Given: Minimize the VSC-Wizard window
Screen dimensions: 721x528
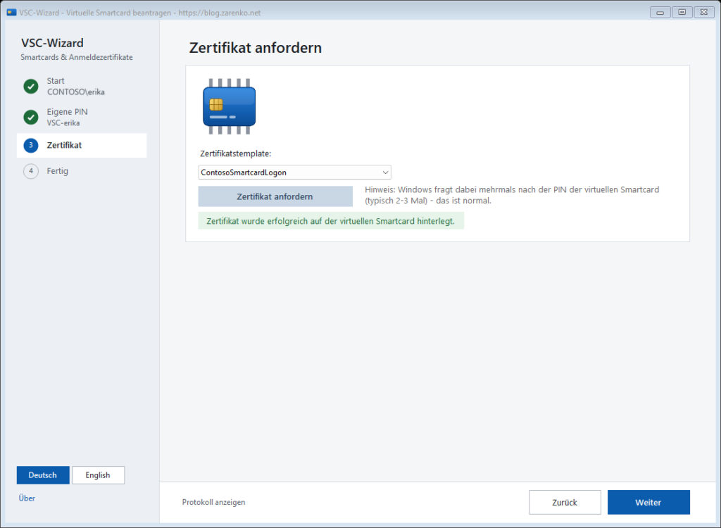Looking at the screenshot, I should click(660, 13).
